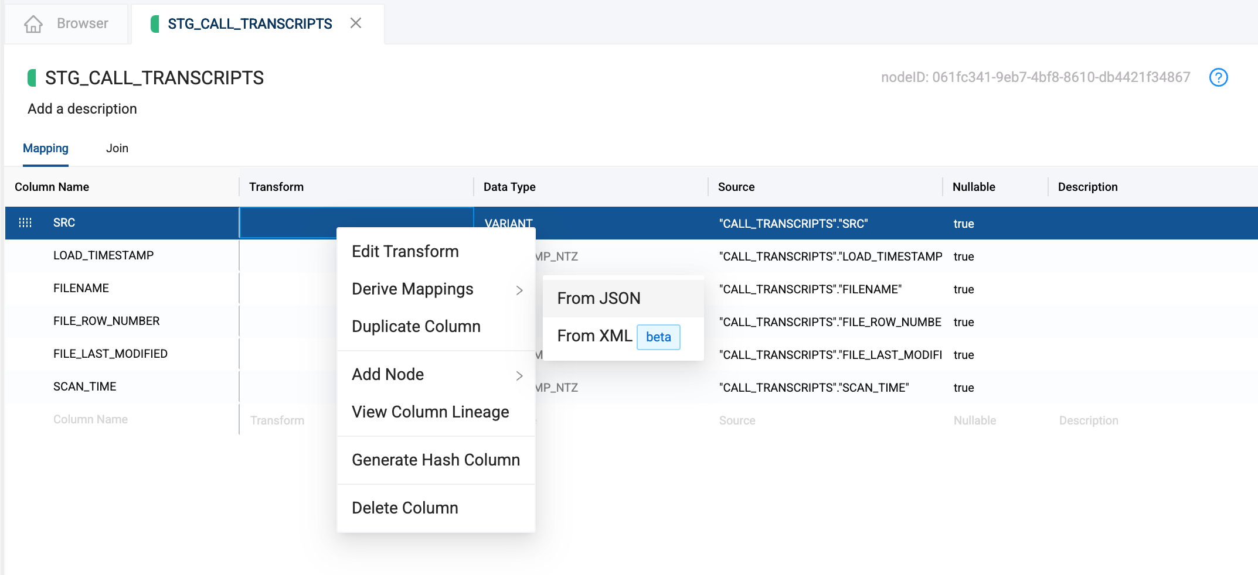Click the nullable true value for SRC
The width and height of the screenshot is (1258, 575).
click(964, 224)
